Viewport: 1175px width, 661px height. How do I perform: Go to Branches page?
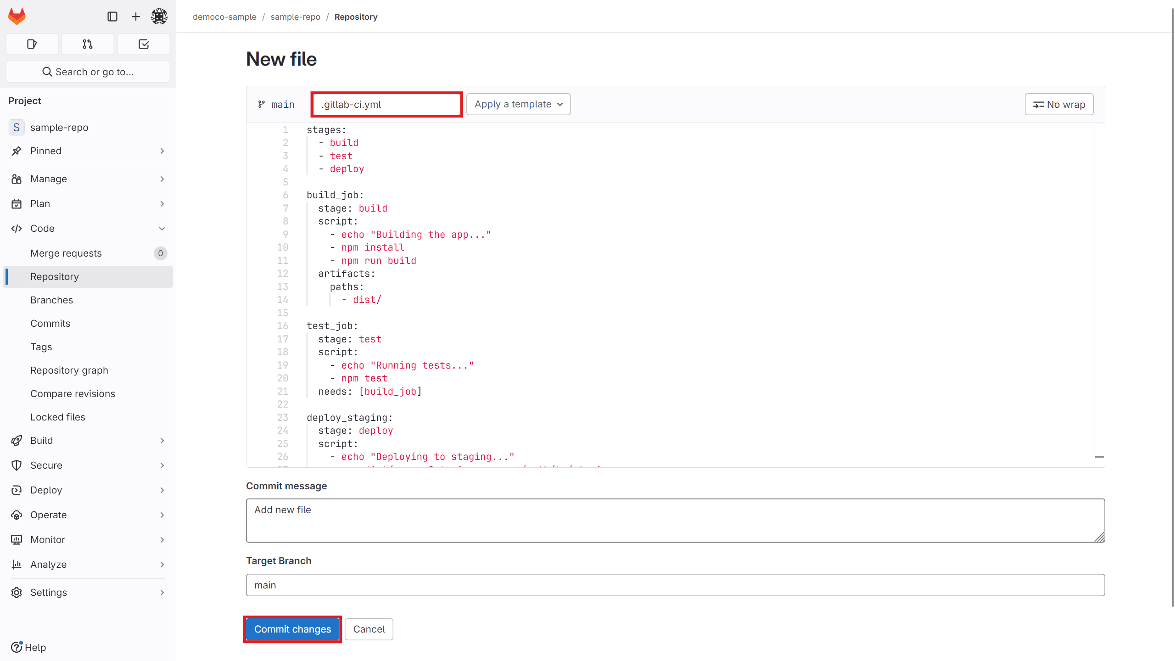(x=88, y=300)
